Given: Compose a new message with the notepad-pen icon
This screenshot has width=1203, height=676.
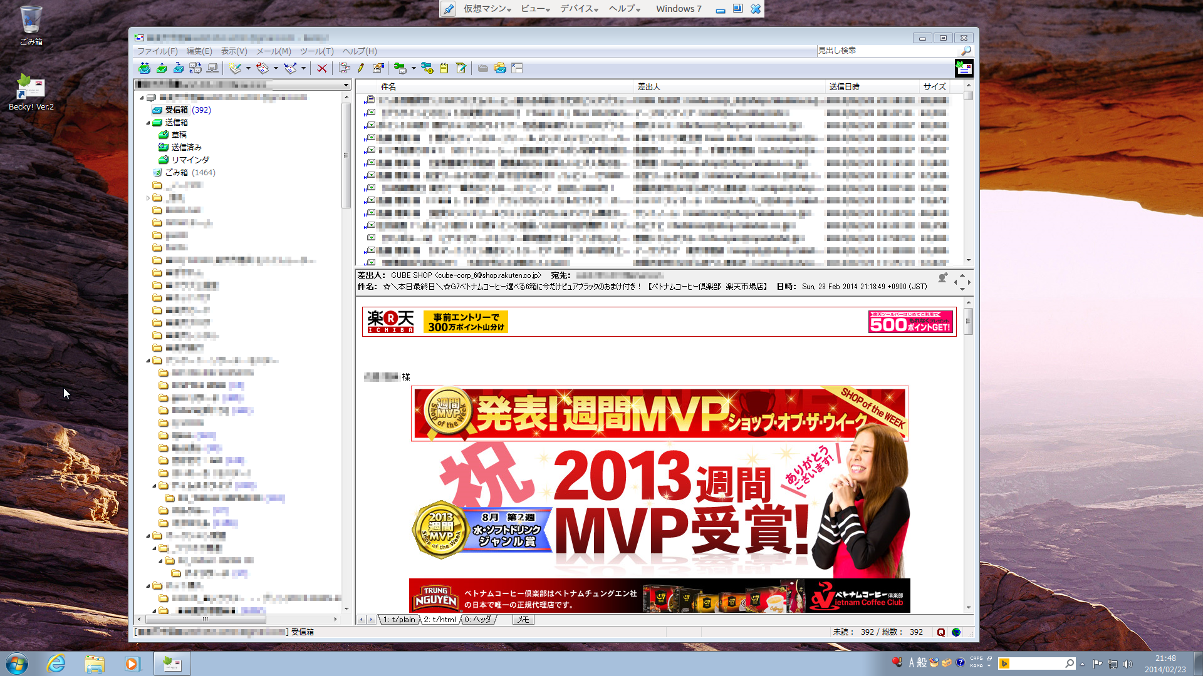Looking at the screenshot, I should (x=235, y=68).
